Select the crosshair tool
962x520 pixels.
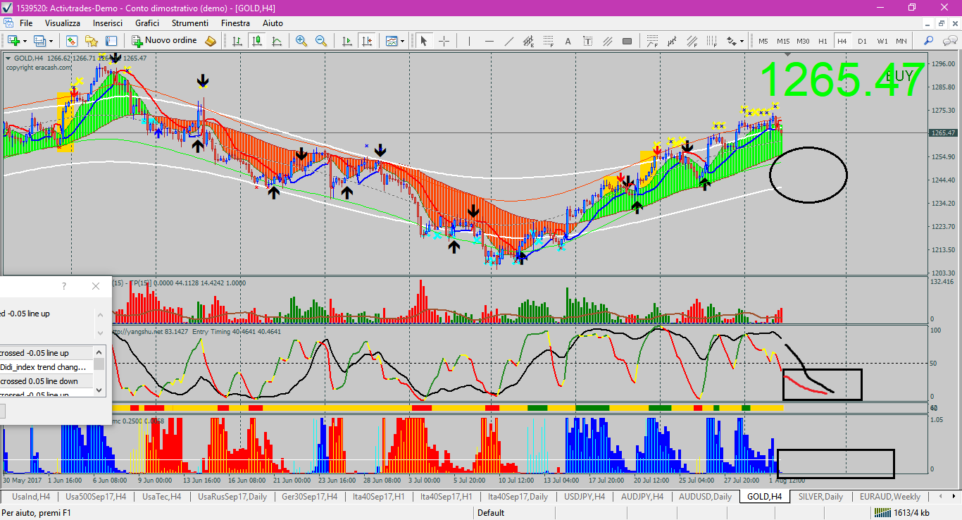tap(444, 41)
